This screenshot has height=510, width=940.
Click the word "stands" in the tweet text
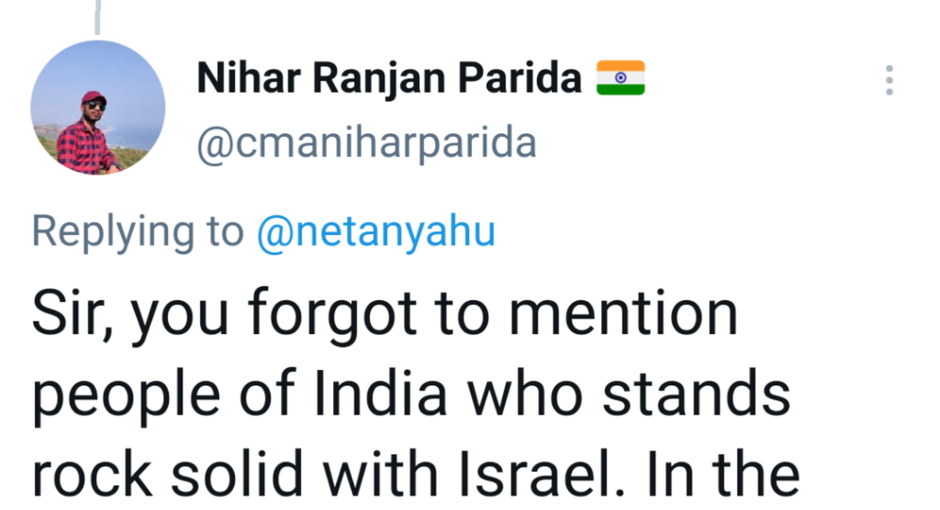696,394
